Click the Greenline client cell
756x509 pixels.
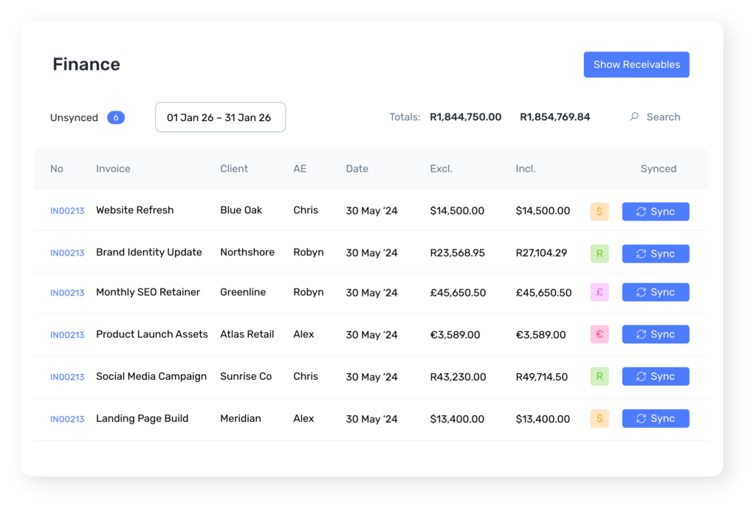[243, 292]
